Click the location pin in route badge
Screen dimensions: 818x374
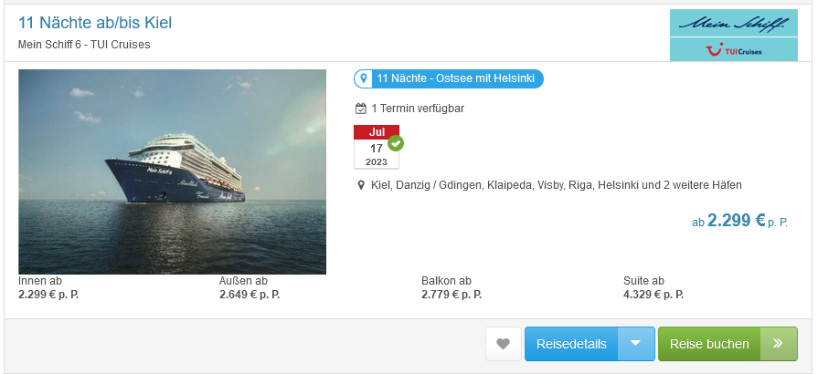pyautogui.click(x=364, y=78)
